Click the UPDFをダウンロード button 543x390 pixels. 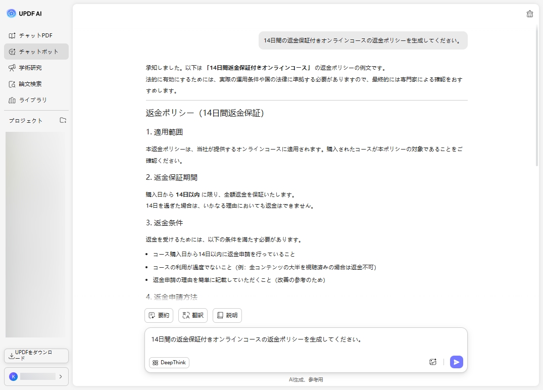[36, 356]
